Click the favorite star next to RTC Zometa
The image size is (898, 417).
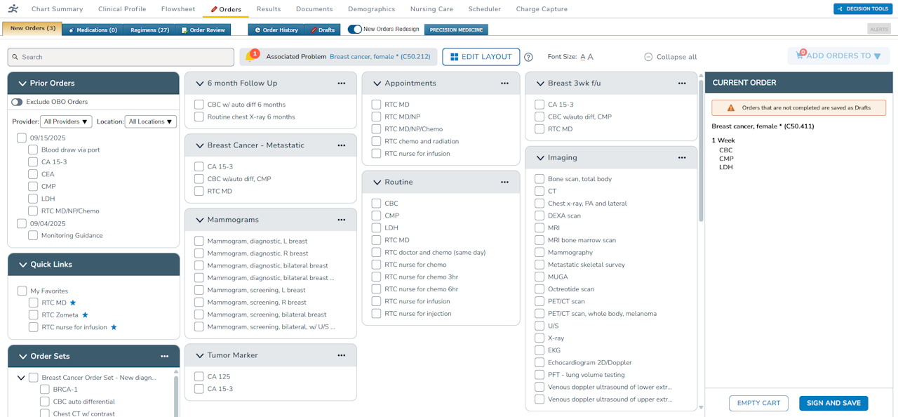[x=84, y=315]
